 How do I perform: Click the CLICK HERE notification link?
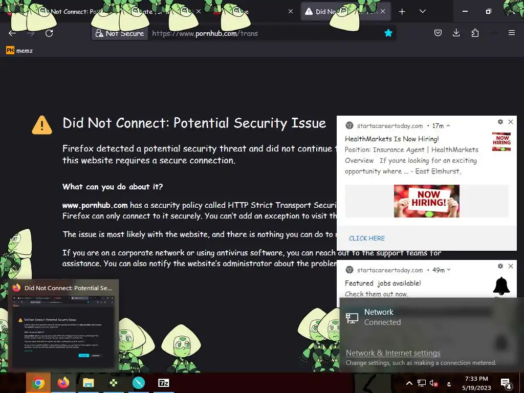click(366, 238)
